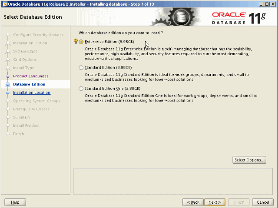Click the empty message area at bottom
The width and height of the screenshot is (278, 208).
pos(173,181)
